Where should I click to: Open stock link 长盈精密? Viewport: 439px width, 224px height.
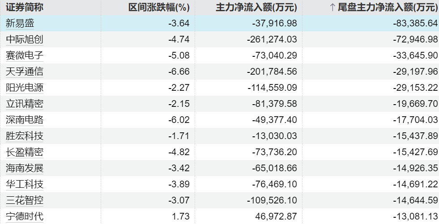pos(25,152)
